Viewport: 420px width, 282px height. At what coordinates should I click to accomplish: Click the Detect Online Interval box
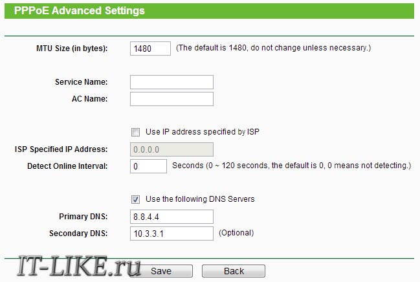(148, 166)
